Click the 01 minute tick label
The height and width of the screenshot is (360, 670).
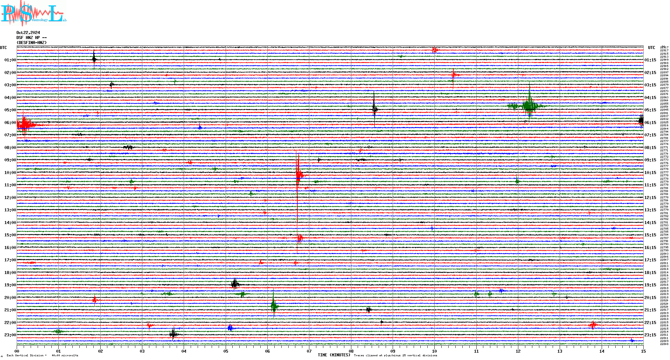[59, 351]
